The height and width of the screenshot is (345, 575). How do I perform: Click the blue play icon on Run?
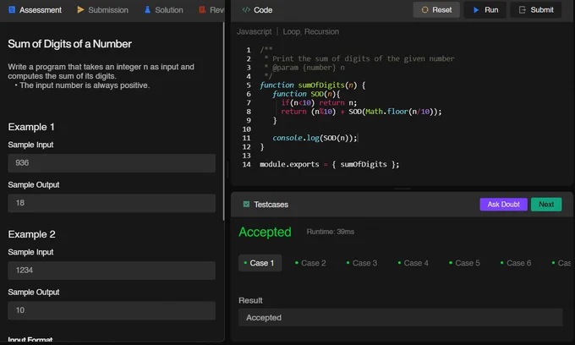pos(476,10)
